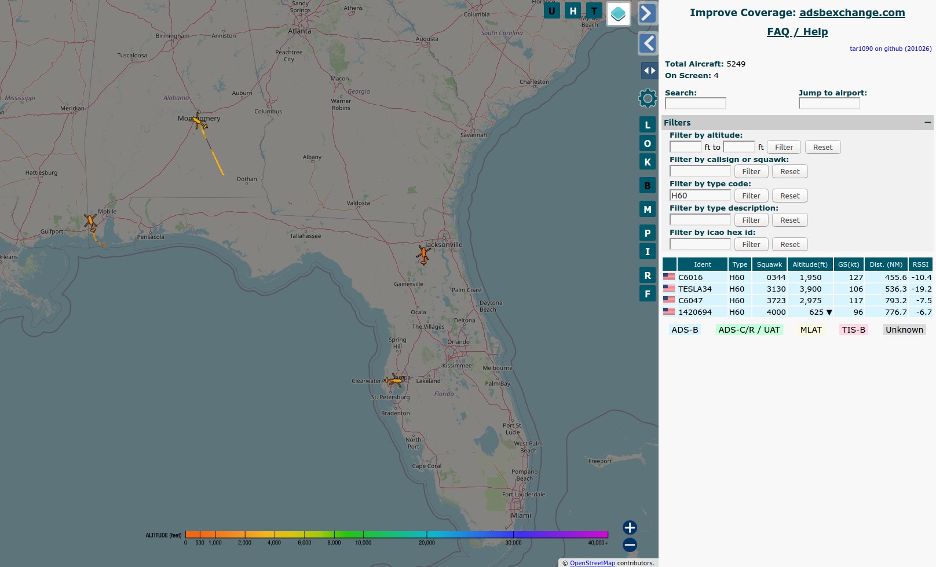Click the left chevron sidebar arrow
The height and width of the screenshot is (567, 936).
pyautogui.click(x=648, y=43)
